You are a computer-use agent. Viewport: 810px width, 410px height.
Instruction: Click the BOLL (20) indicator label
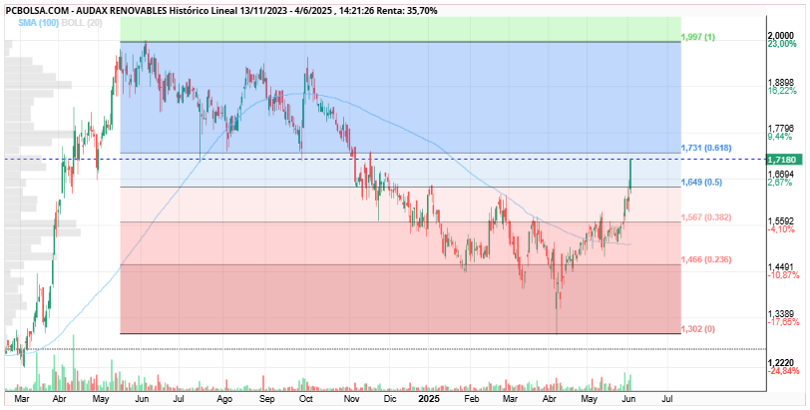(81, 23)
